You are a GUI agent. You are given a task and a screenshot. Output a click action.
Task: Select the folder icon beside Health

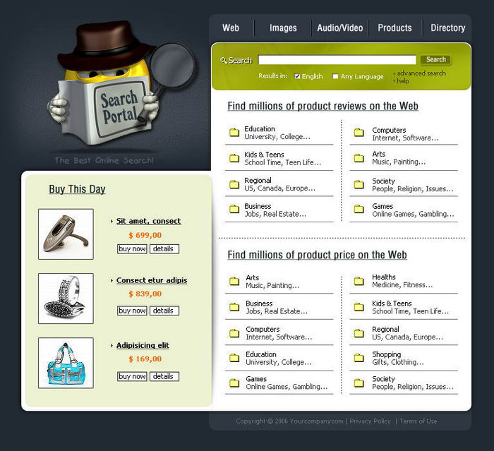pos(359,281)
